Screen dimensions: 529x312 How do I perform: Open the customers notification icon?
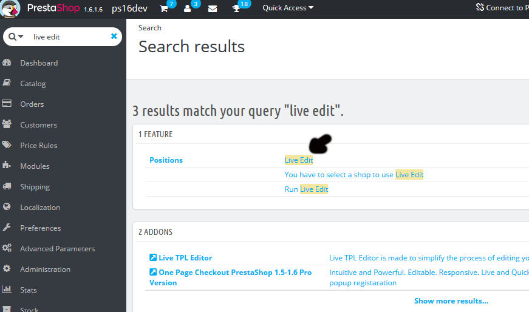point(188,8)
